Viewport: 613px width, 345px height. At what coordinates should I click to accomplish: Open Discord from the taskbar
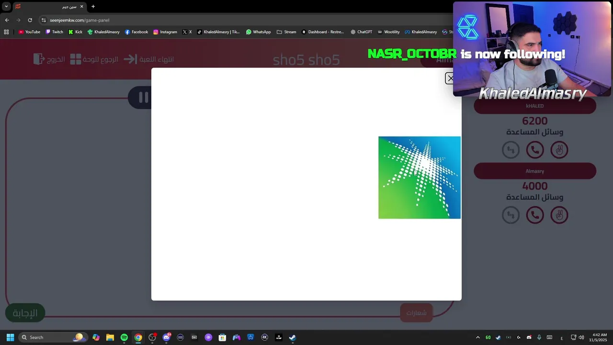pos(166,337)
